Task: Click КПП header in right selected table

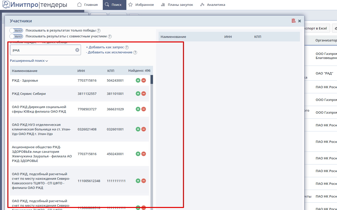Action: (258, 37)
